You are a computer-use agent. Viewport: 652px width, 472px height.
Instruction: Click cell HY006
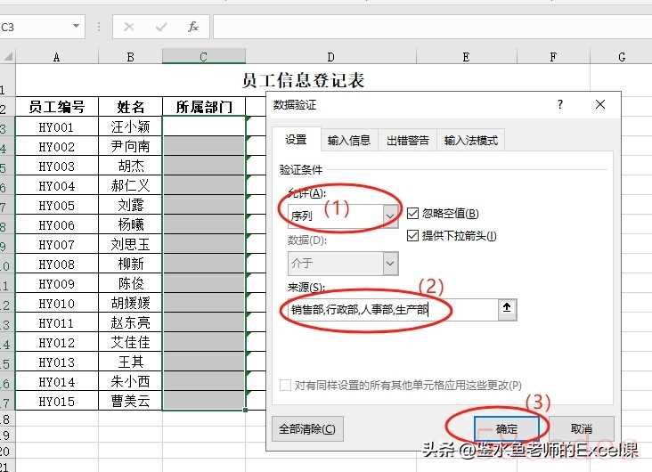[x=56, y=224]
